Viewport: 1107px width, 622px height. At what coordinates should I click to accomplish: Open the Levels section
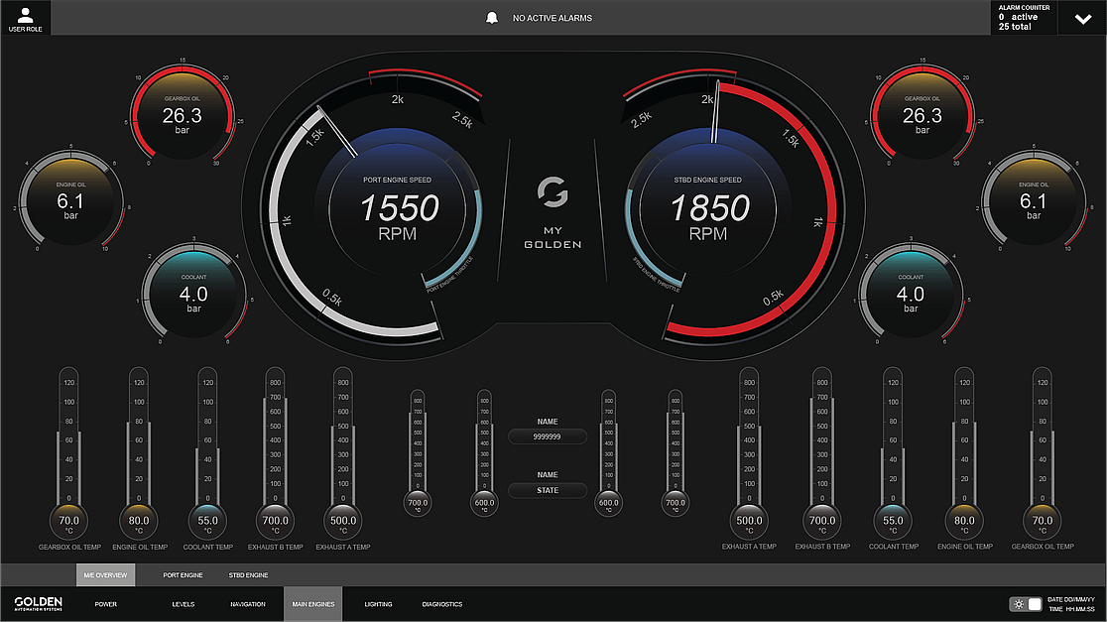pos(184,604)
